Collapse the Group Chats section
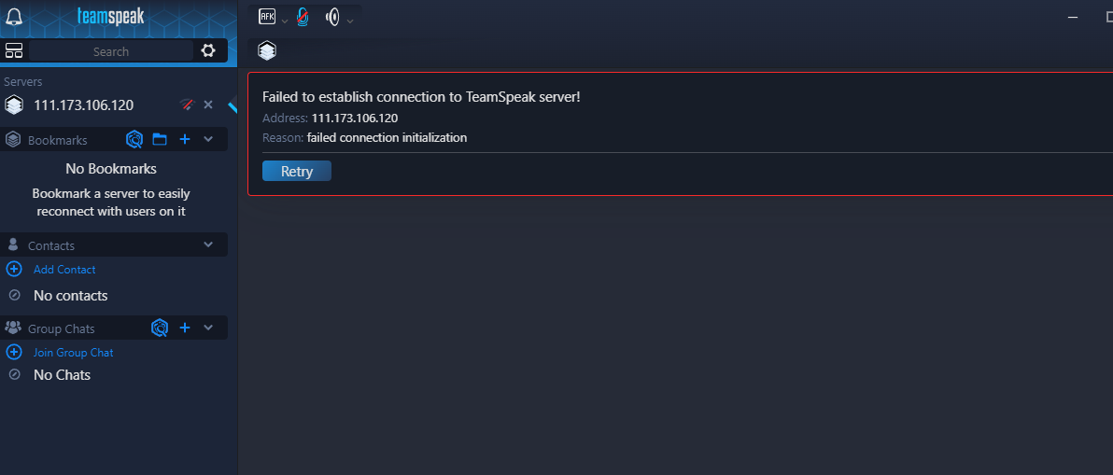This screenshot has width=1113, height=475. coord(208,328)
